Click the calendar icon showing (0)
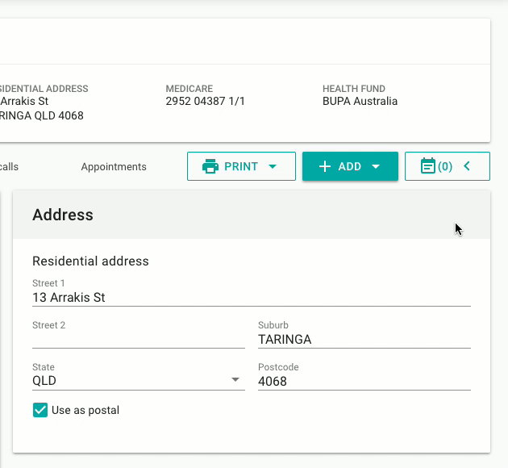 (428, 167)
